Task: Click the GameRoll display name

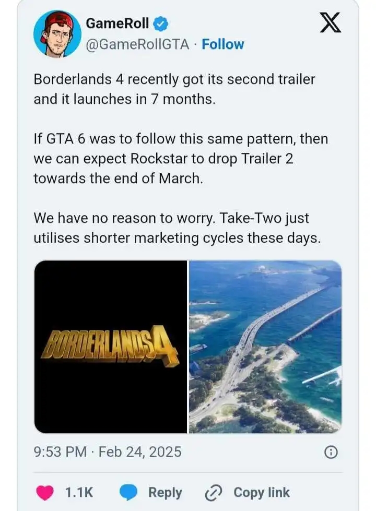Action: (x=118, y=23)
